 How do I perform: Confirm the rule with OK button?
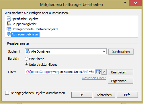pyautogui.click(x=82, y=95)
